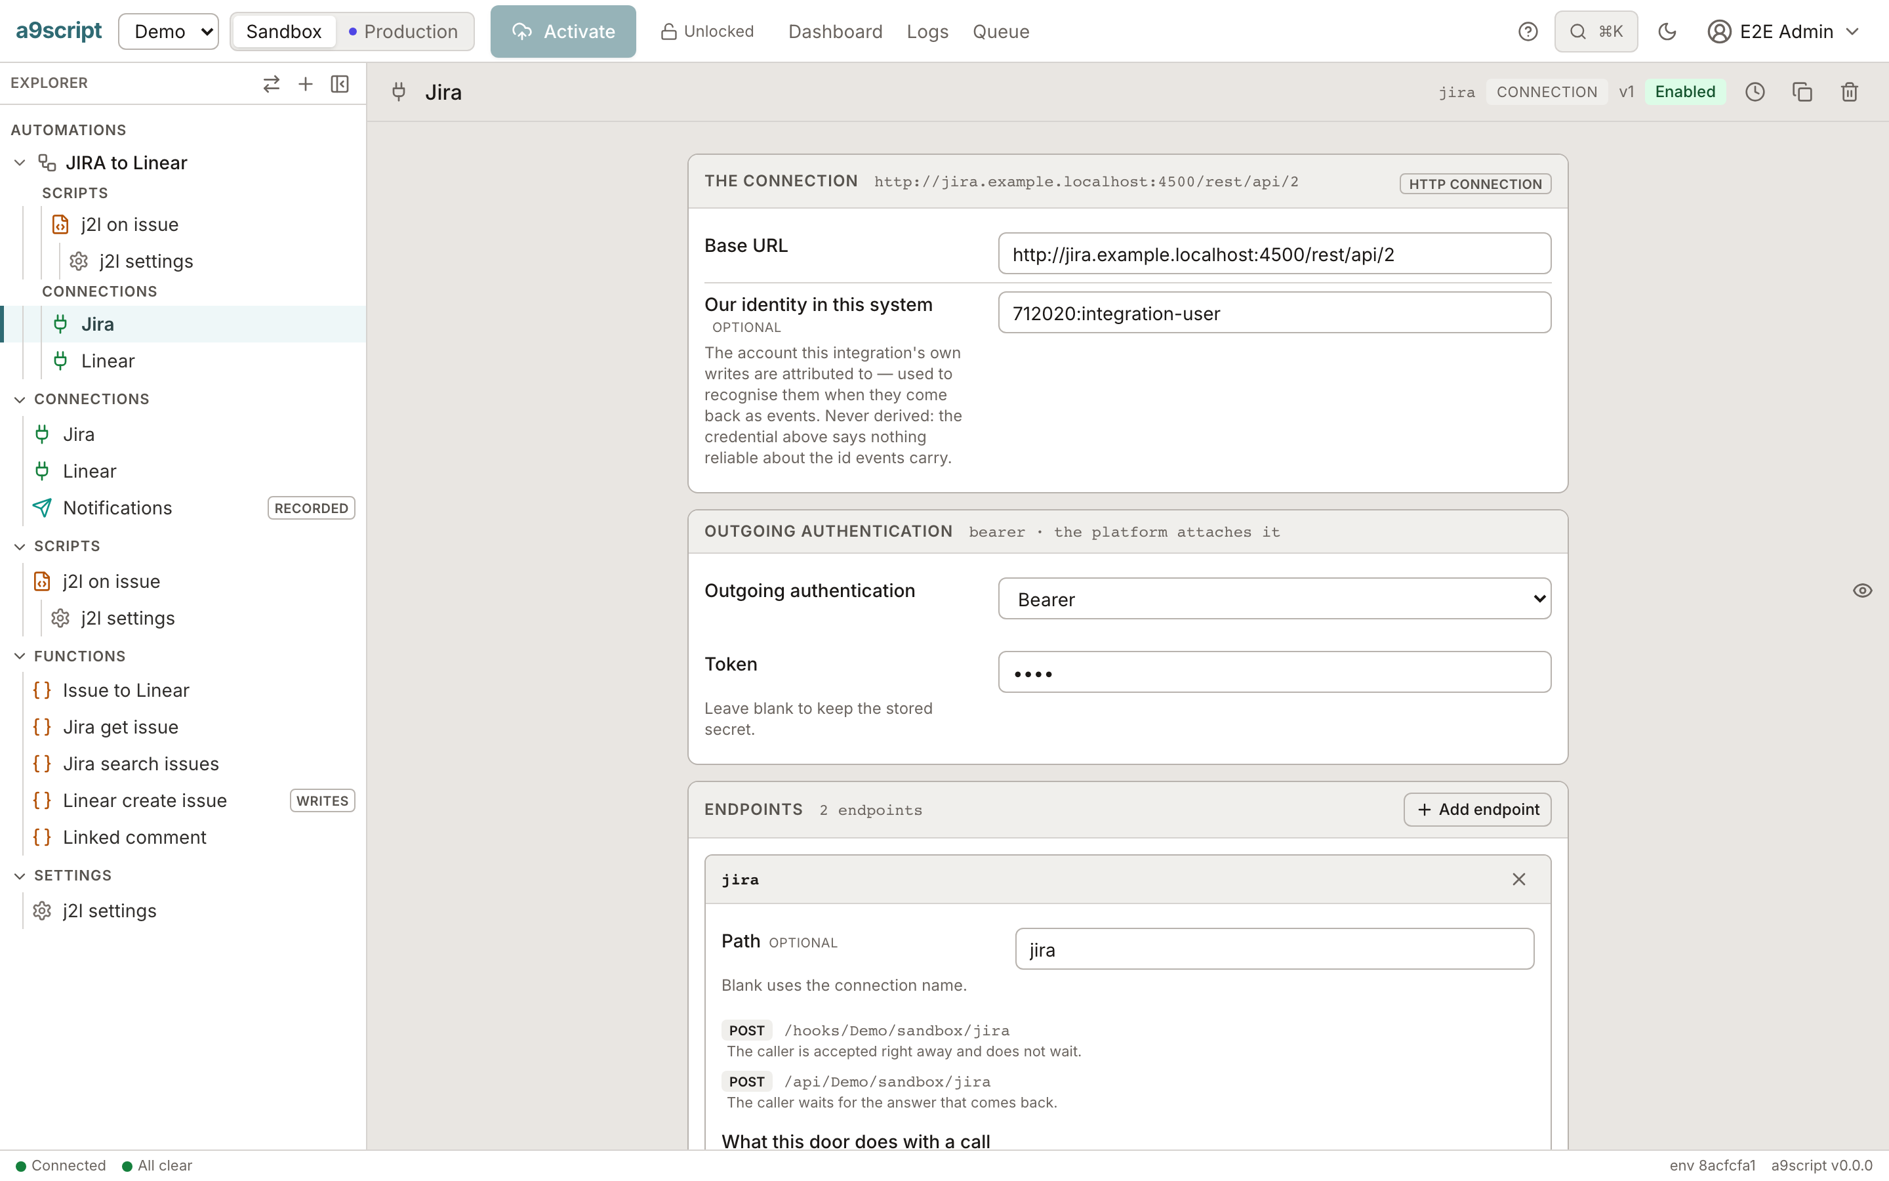The width and height of the screenshot is (1889, 1181).
Task: Delete the Jira connection with trash icon
Action: point(1849,92)
